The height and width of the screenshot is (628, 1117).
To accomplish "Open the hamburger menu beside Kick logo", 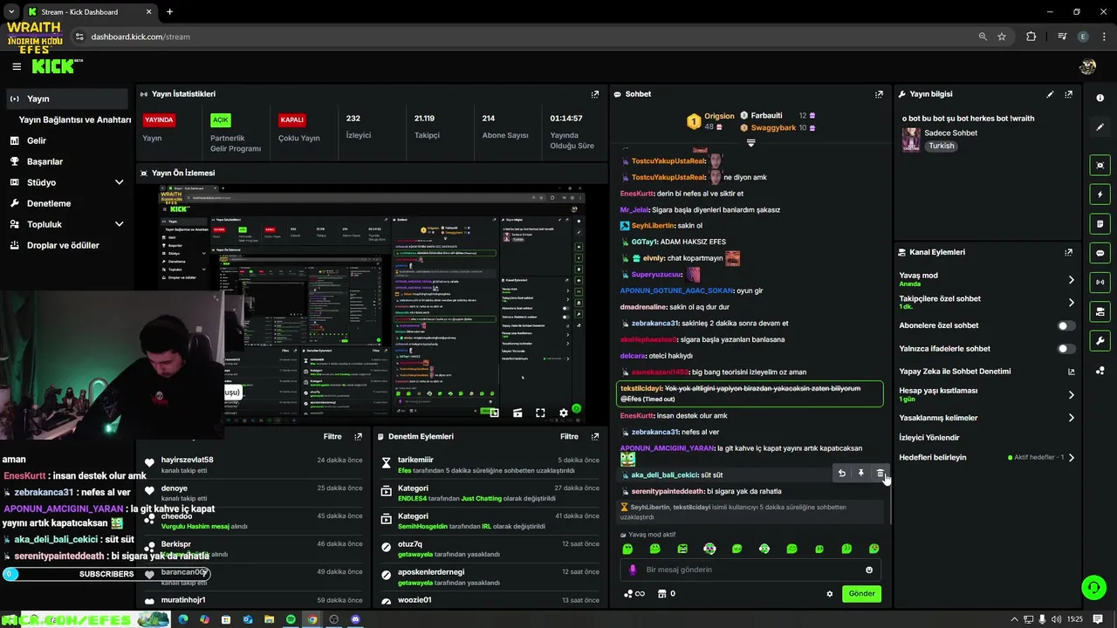I will tap(17, 66).
